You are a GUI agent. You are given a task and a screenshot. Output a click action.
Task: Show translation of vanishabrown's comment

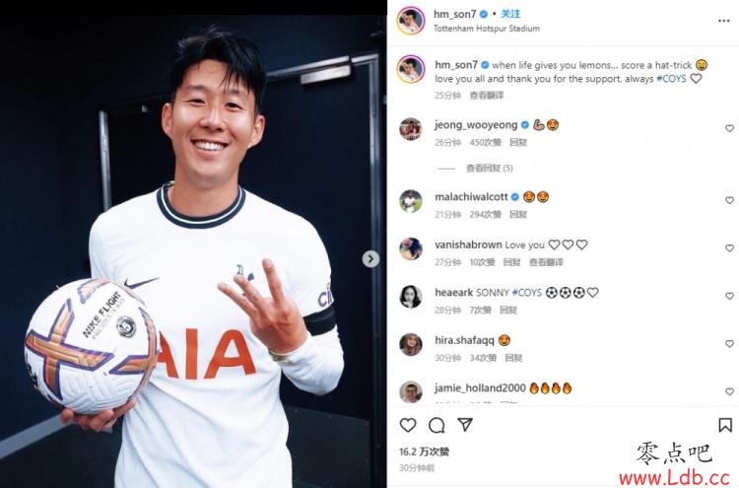click(x=546, y=262)
